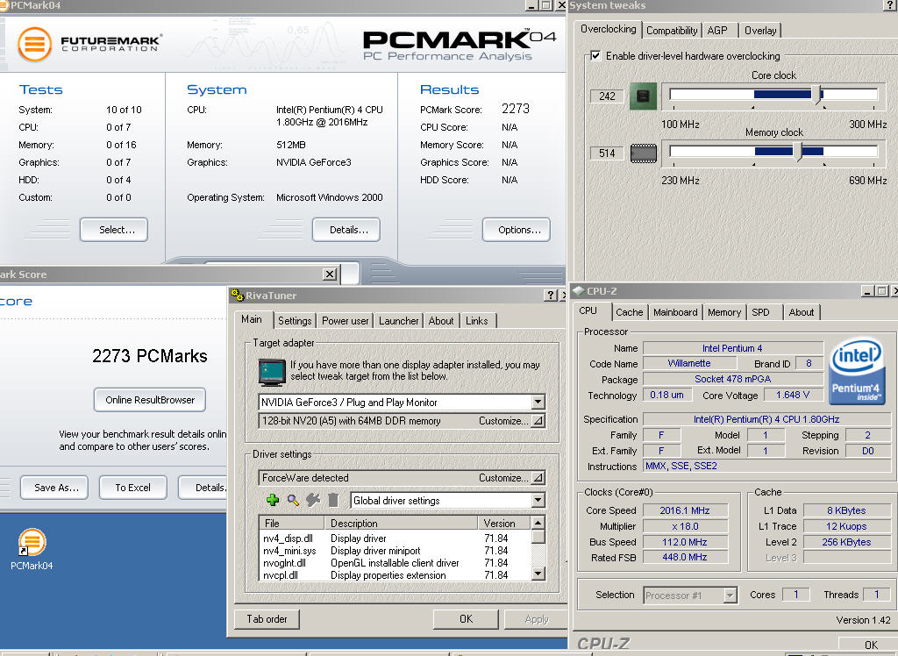Click the Apply button in RivaTuner
Image resolution: width=898 pixels, height=656 pixels.
[536, 619]
